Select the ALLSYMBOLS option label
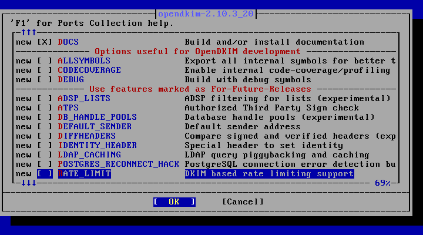 [84, 61]
